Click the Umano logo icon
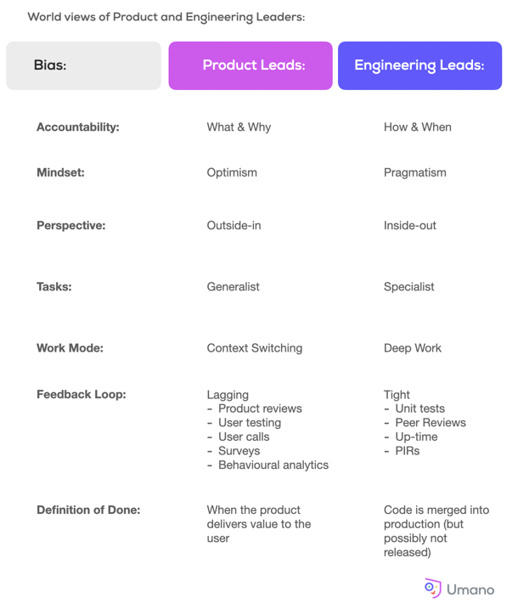This screenshot has height=614, width=518. click(x=432, y=589)
